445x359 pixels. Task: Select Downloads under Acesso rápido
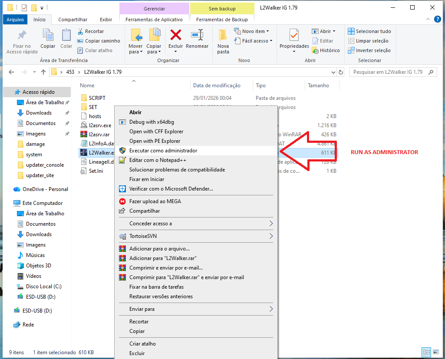point(39,113)
